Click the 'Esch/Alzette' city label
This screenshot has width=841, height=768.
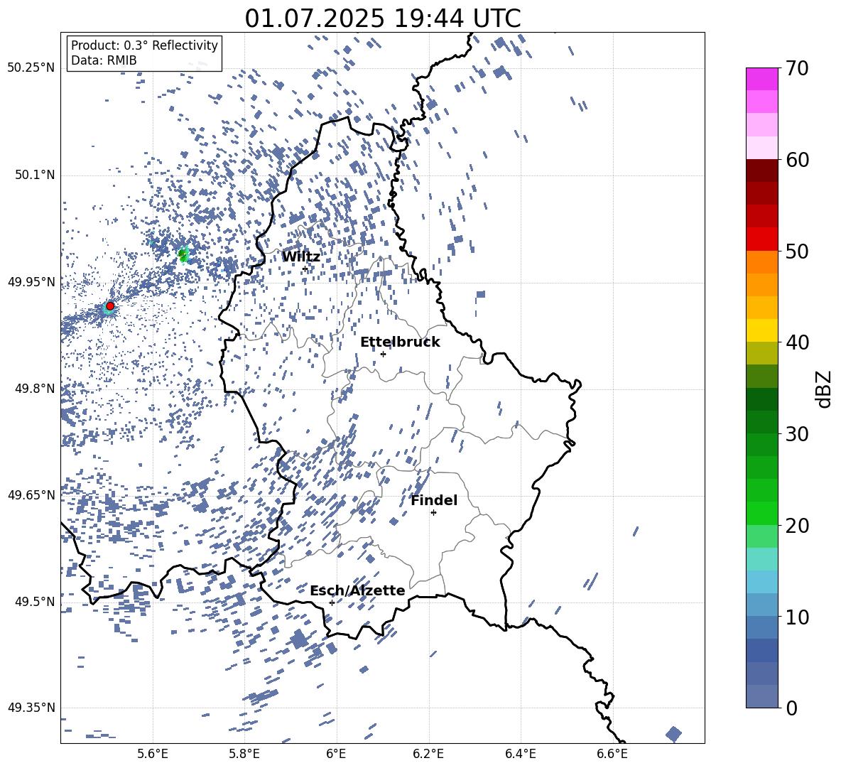[x=357, y=590]
